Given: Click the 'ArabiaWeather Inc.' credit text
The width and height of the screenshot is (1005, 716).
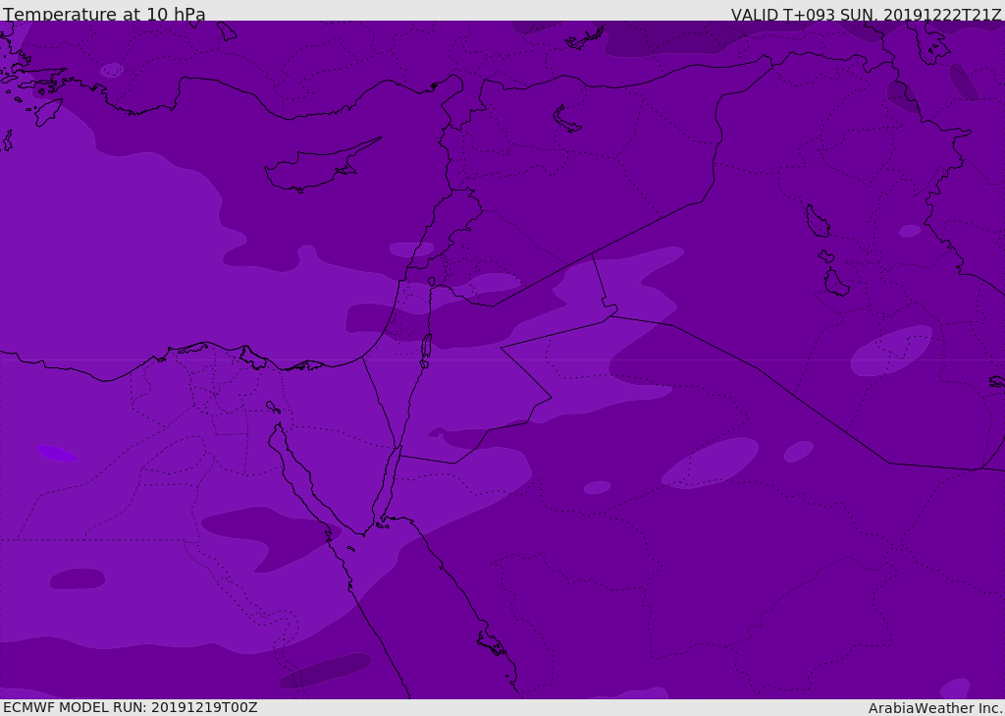Looking at the screenshot, I should (936, 708).
